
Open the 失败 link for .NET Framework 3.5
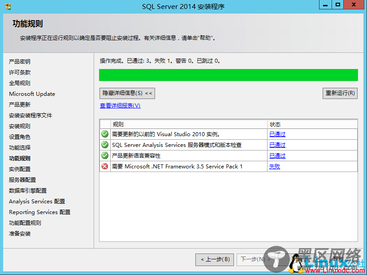click(275, 167)
